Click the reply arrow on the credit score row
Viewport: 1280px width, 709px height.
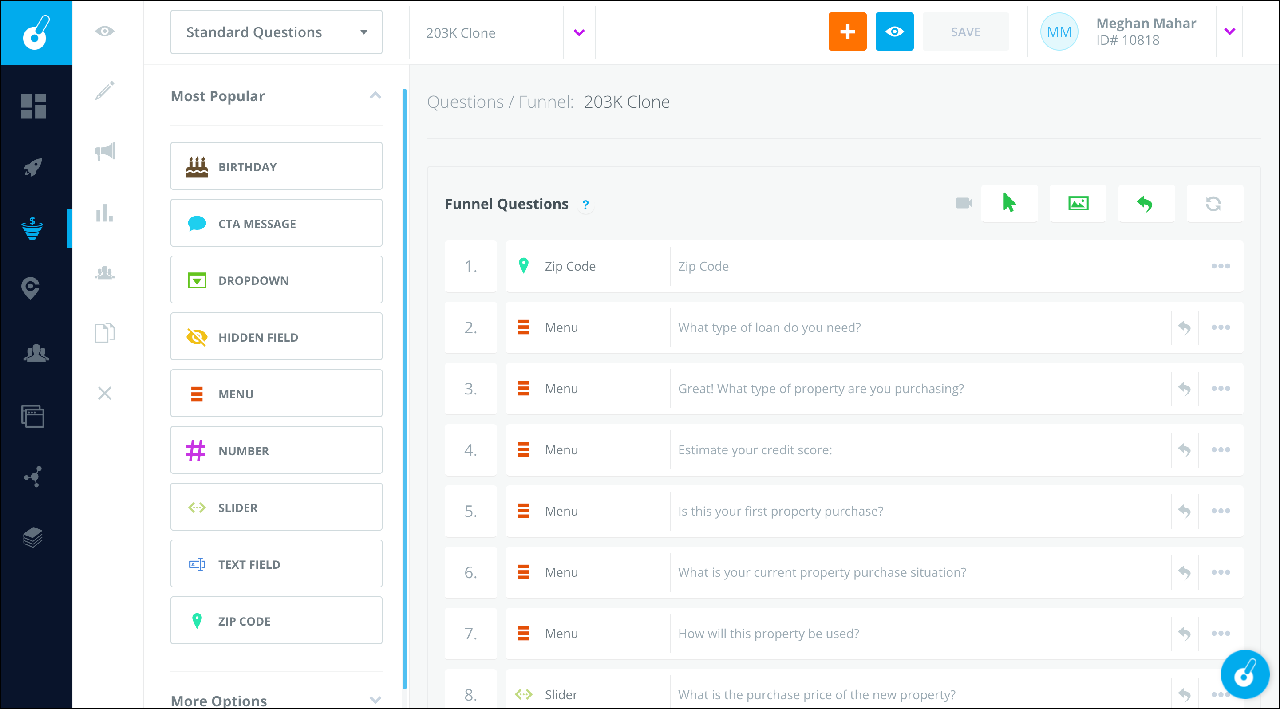coord(1185,450)
